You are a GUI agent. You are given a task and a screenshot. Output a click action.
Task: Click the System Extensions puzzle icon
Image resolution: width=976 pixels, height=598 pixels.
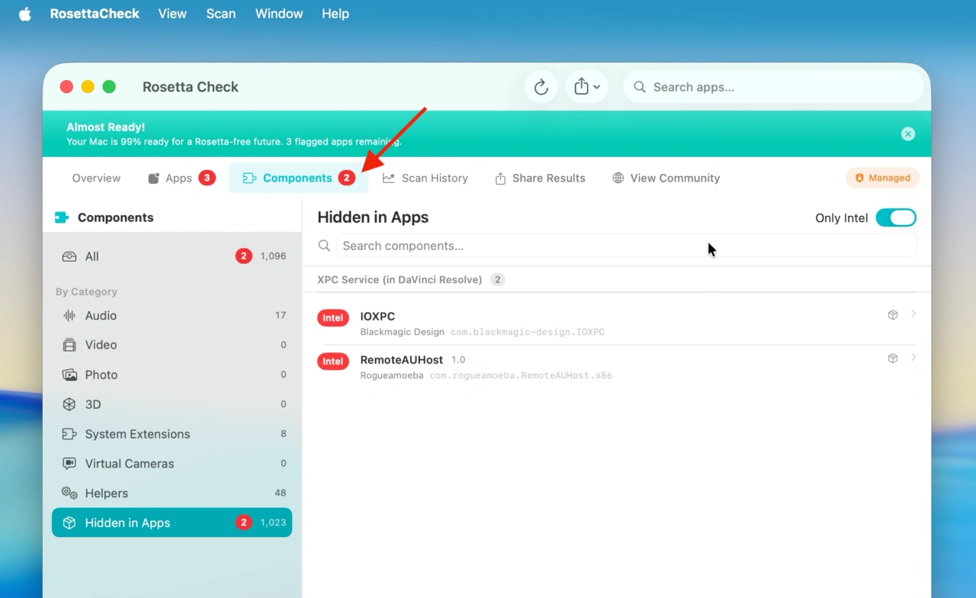(69, 434)
